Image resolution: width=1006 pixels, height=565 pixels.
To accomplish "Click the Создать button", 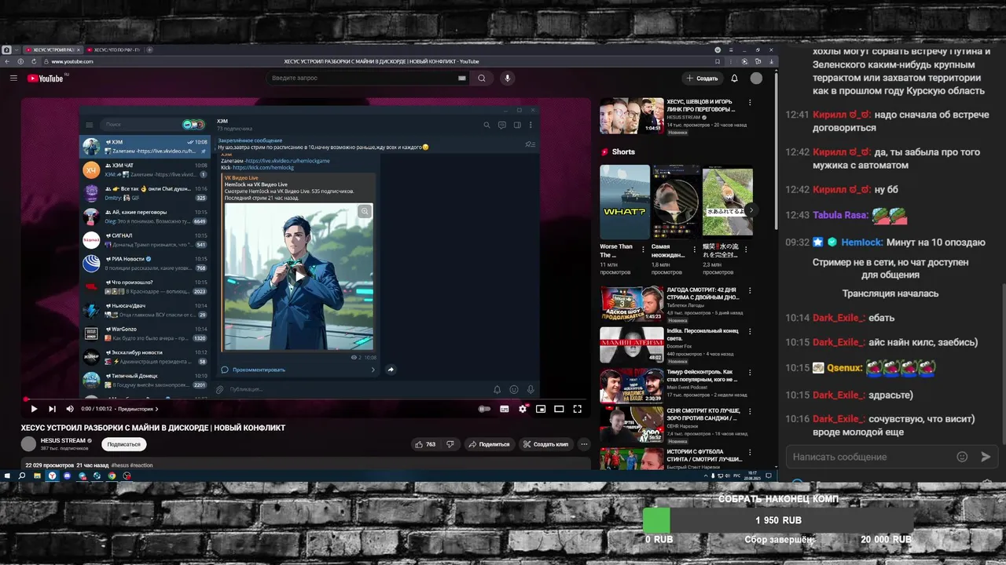I will [702, 78].
